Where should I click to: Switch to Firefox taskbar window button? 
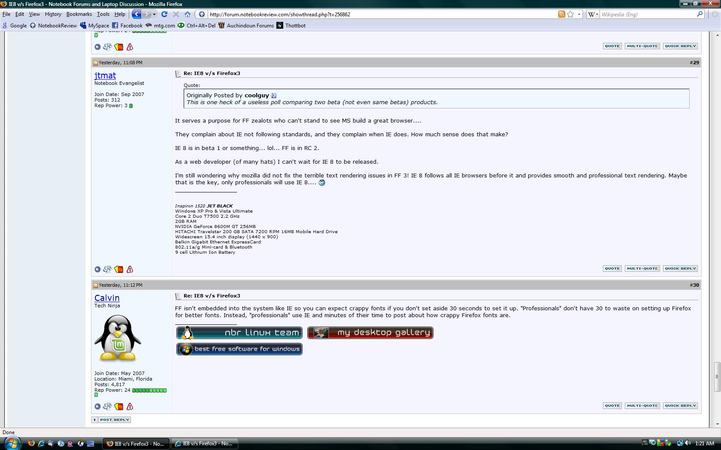(136, 444)
